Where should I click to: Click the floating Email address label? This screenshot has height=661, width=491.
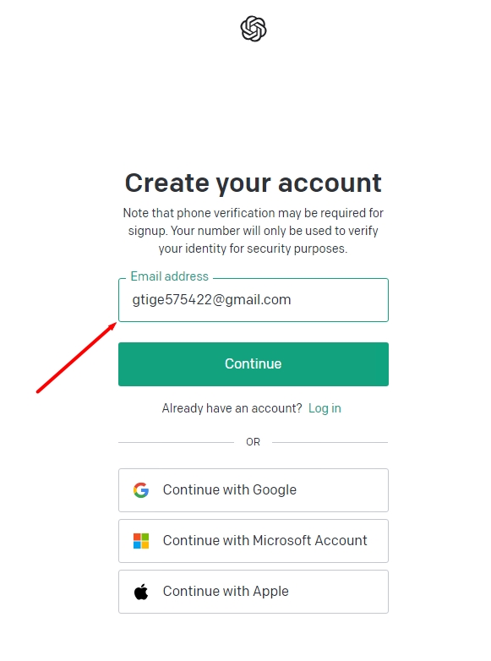(x=169, y=276)
